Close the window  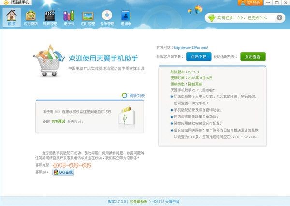coord(286,2)
